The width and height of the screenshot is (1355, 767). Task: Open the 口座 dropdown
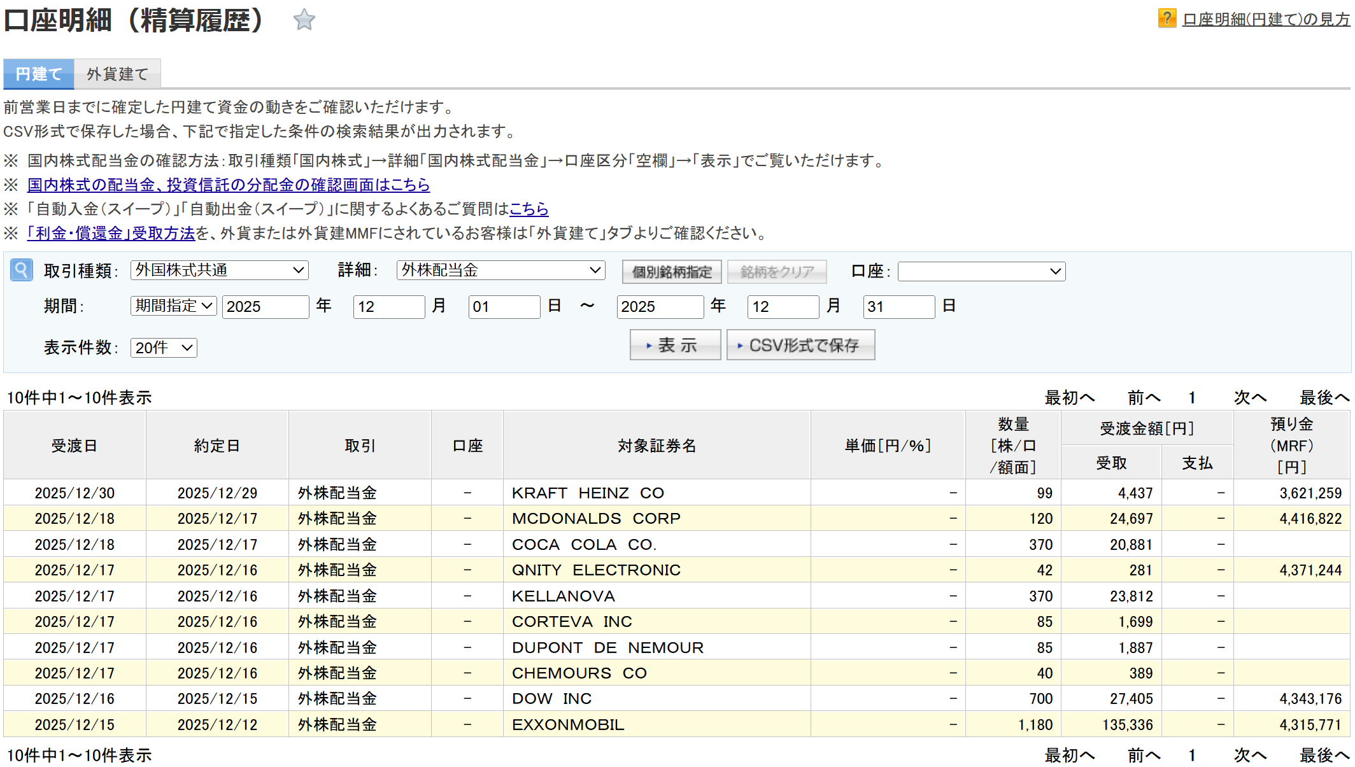click(x=981, y=272)
